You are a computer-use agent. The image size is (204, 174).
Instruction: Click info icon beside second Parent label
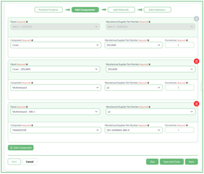pos(27,64)
